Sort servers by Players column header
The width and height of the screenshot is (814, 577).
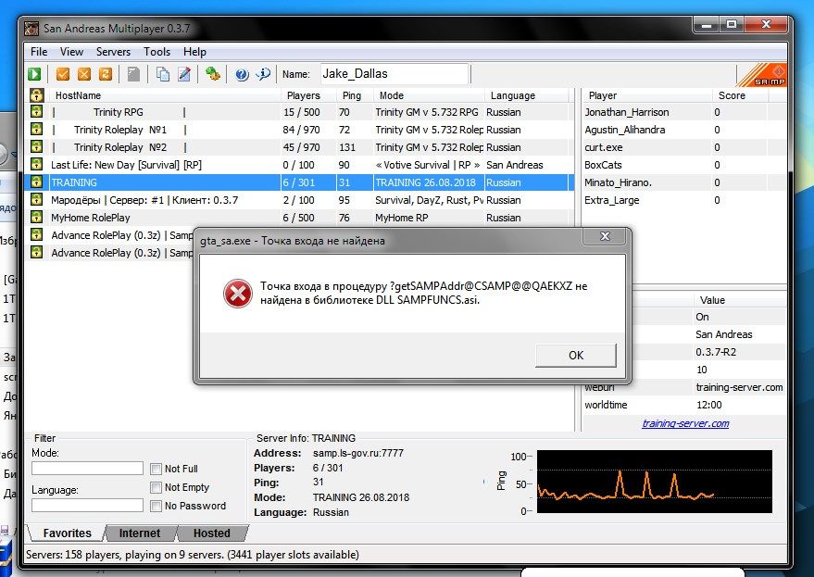308,95
